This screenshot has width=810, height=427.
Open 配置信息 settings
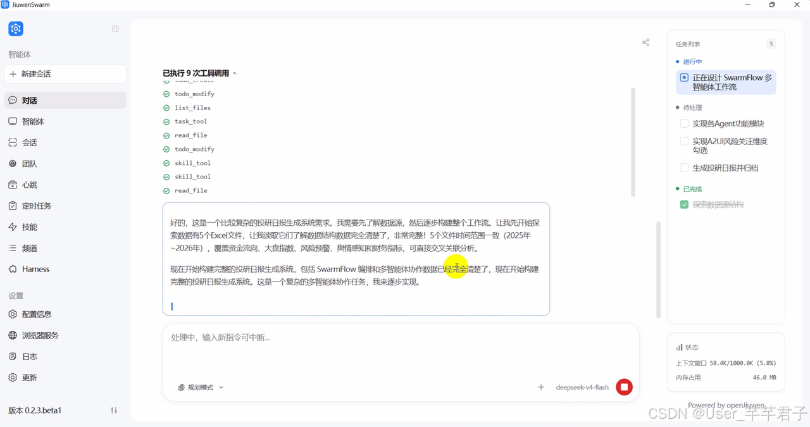coord(66,314)
